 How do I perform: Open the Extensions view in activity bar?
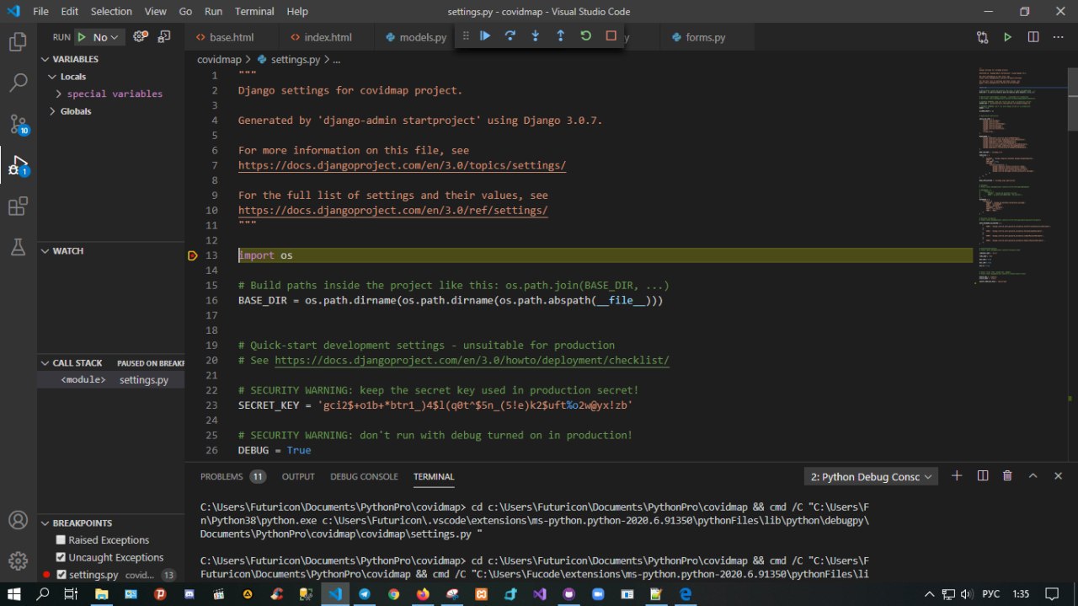pos(18,206)
